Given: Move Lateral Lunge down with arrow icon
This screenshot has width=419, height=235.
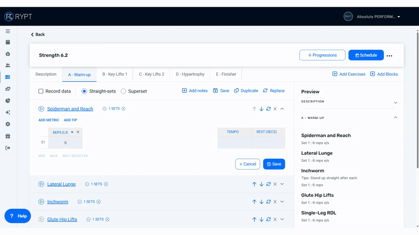Looking at the screenshot, I should point(261,184).
